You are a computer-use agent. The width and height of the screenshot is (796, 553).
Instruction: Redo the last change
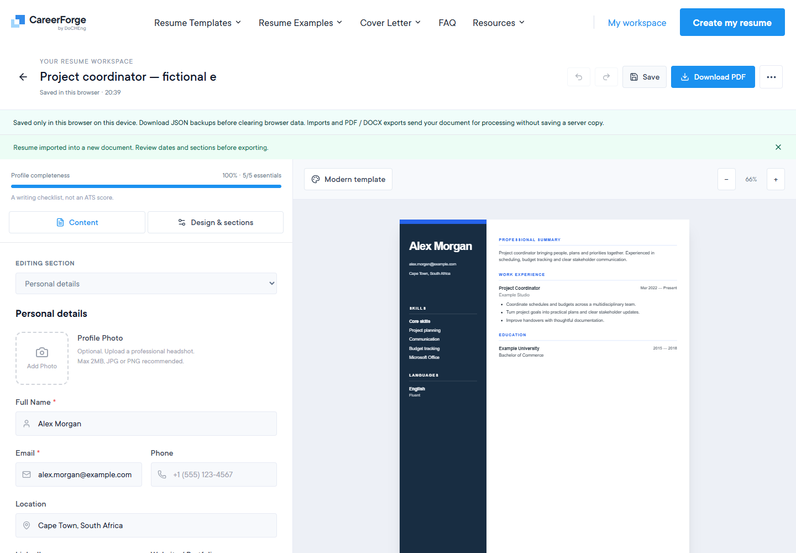606,77
